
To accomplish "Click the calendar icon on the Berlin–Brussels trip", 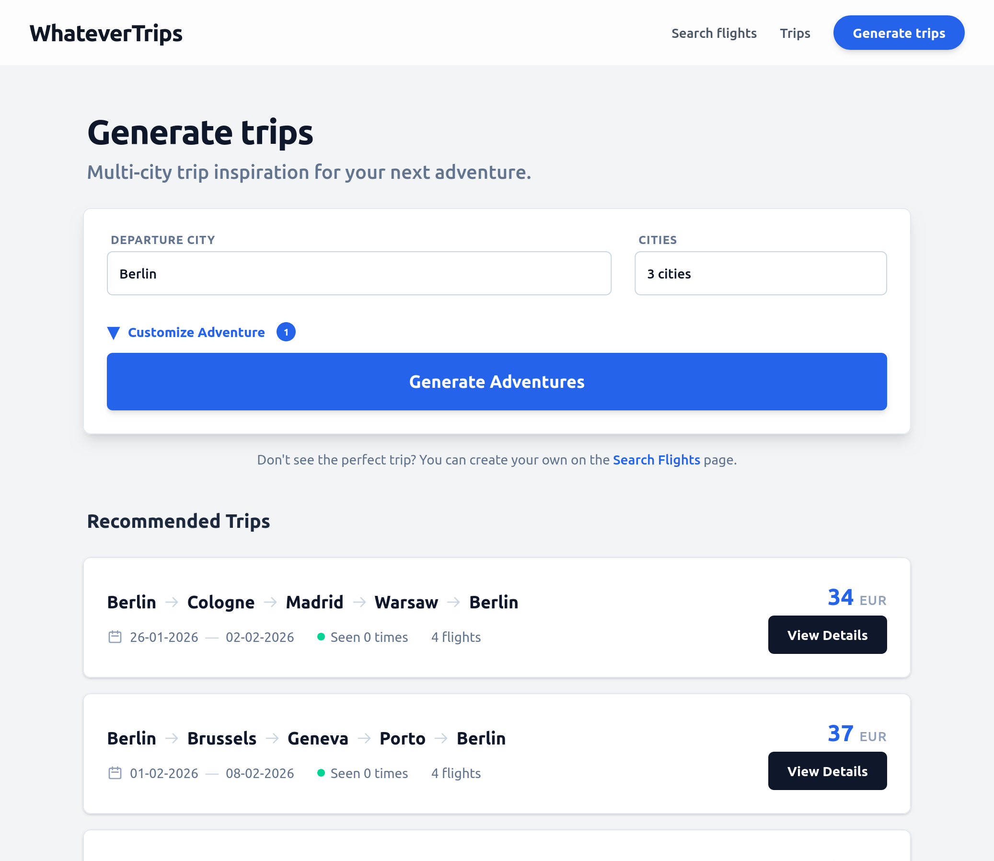I will click(x=115, y=773).
